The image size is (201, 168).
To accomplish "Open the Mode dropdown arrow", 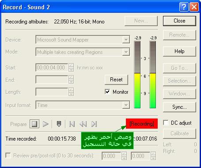I will [126, 52].
